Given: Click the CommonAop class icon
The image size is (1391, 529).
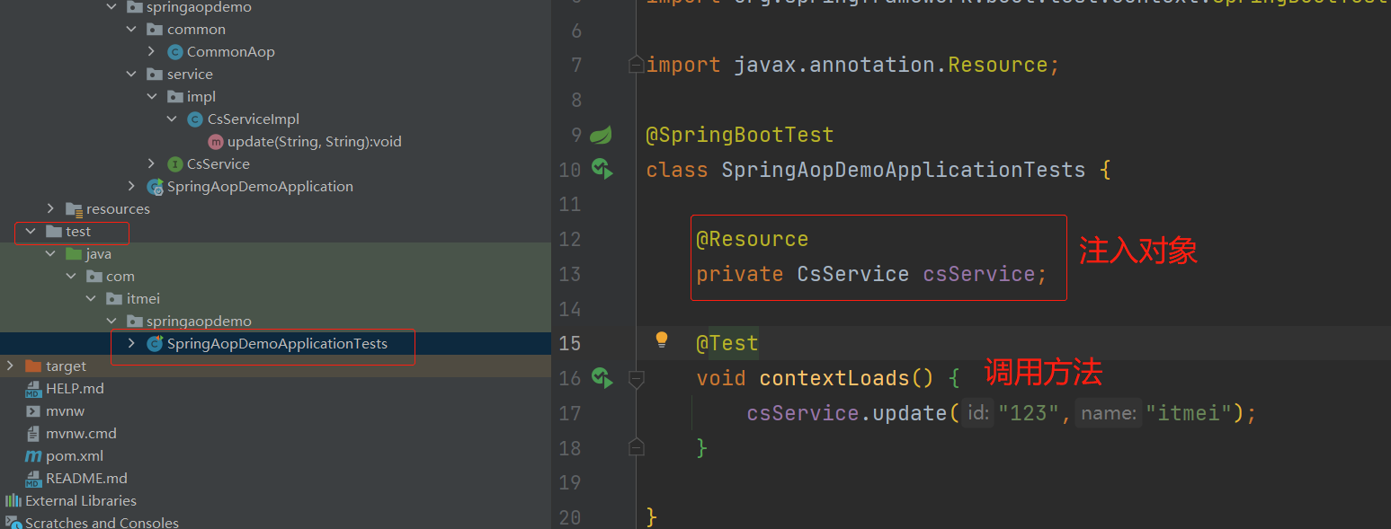Looking at the screenshot, I should [175, 52].
